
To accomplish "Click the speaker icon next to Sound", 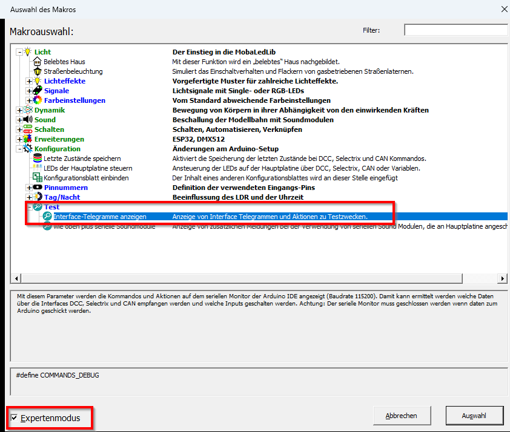I will click(x=27, y=120).
